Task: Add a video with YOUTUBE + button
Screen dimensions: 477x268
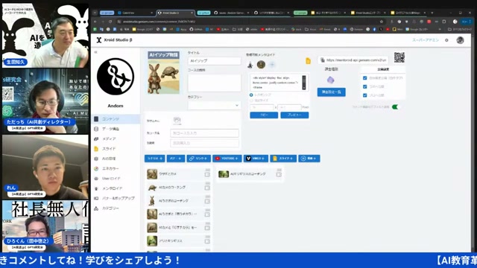Action: pos(227,159)
